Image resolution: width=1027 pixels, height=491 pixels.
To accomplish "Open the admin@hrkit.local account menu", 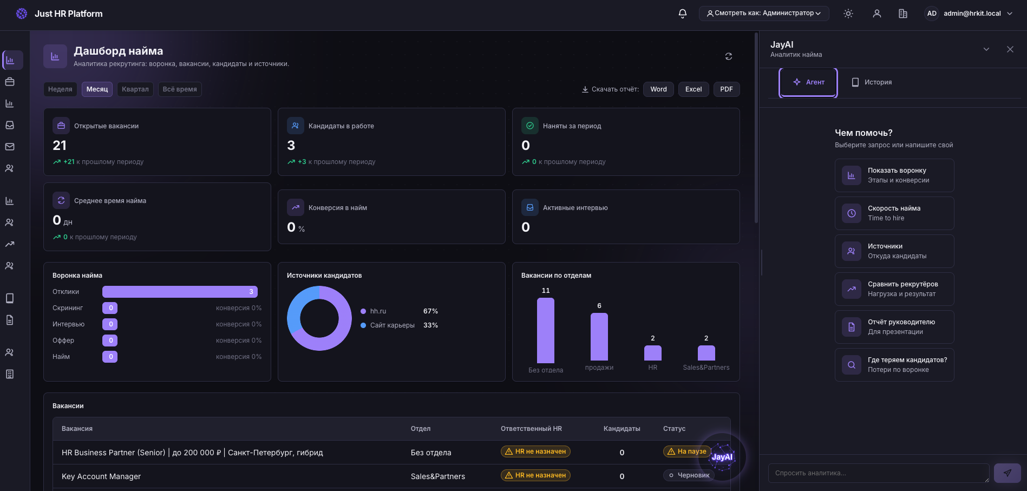I will (x=969, y=14).
